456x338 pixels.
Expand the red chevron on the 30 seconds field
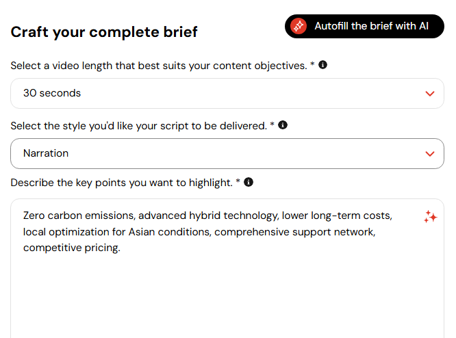[430, 94]
